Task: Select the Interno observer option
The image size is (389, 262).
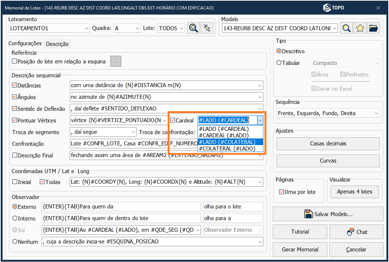Action: click(15, 218)
